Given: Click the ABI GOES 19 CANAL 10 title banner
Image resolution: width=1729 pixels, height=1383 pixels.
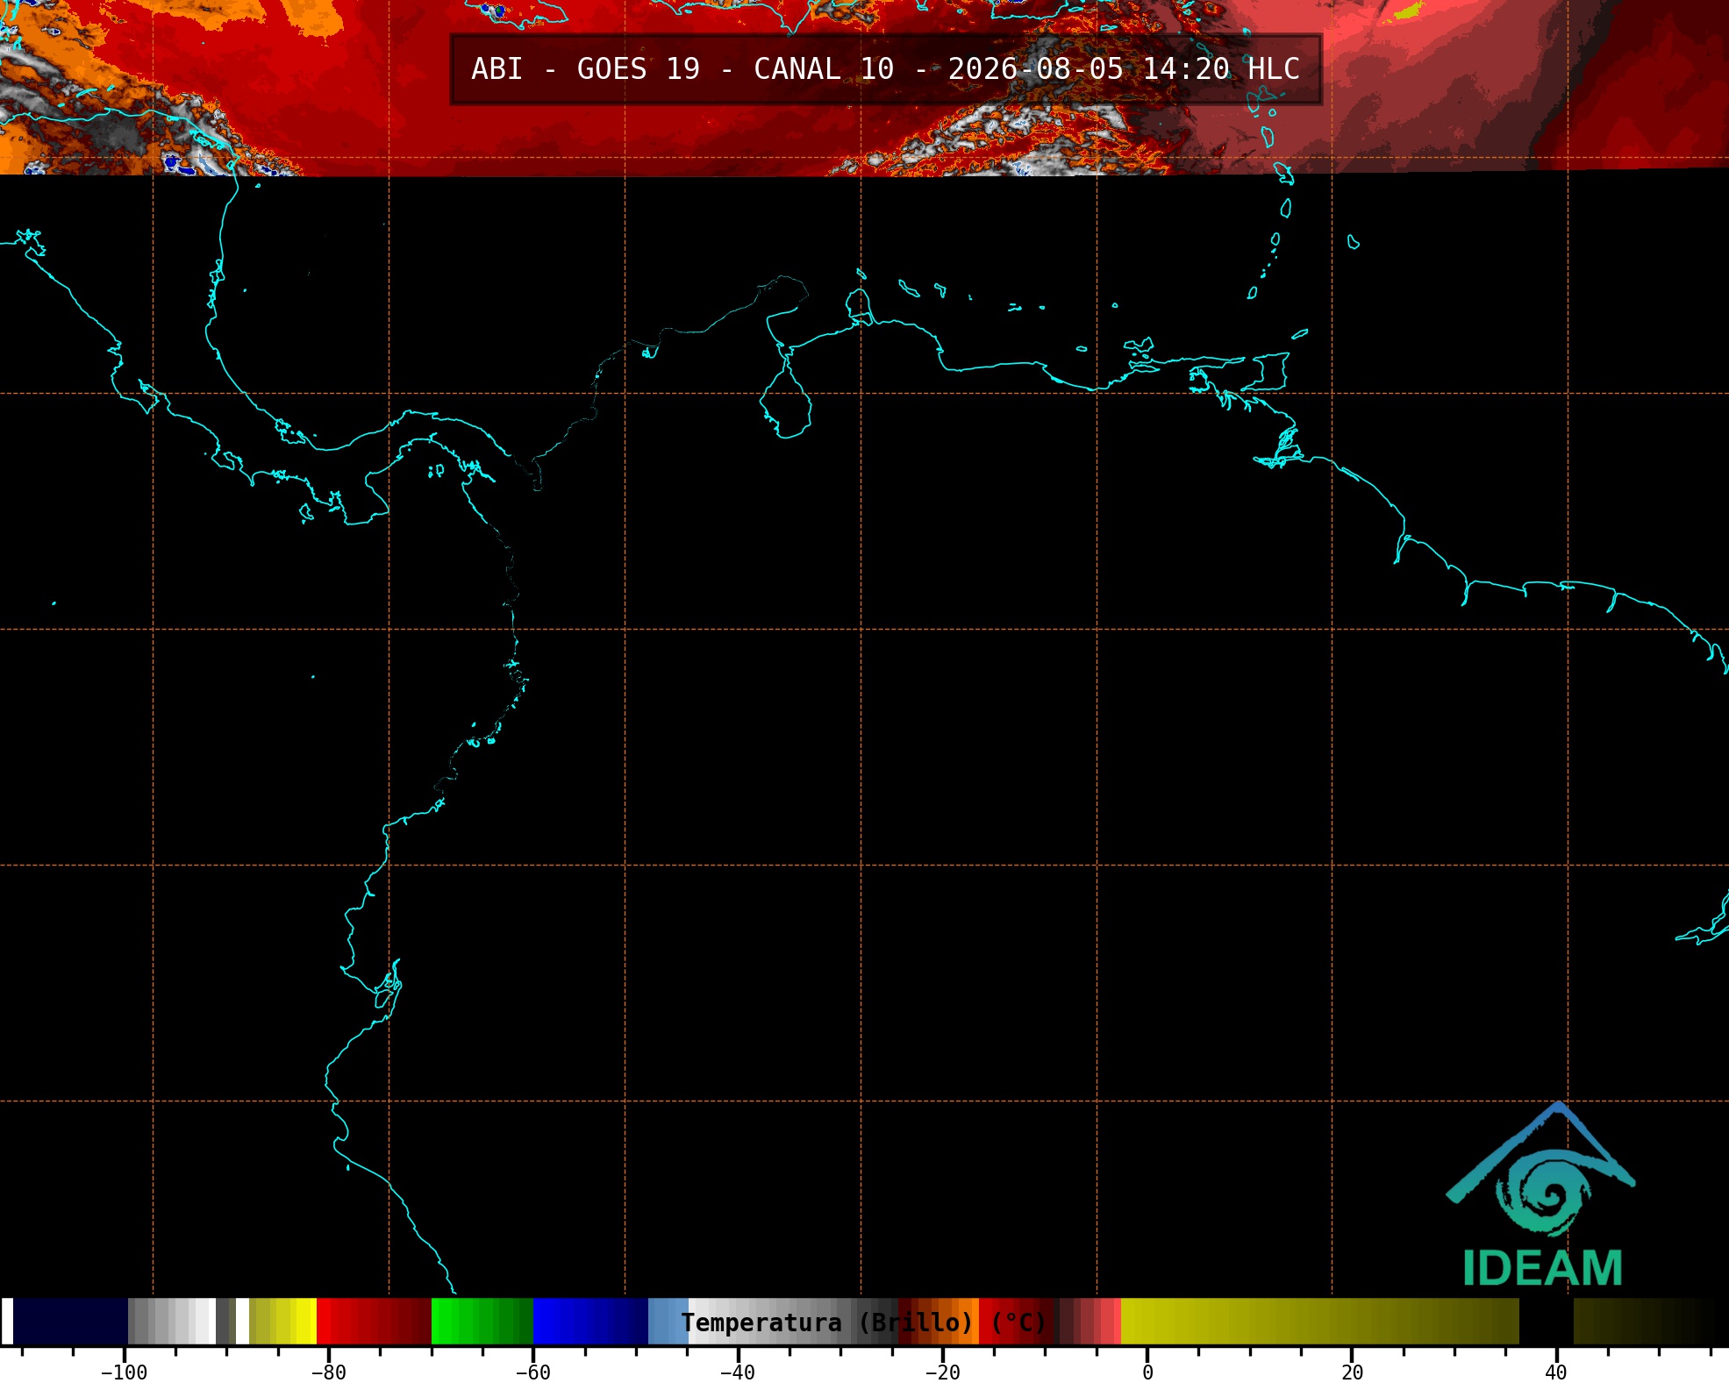Looking at the screenshot, I should 886,69.
